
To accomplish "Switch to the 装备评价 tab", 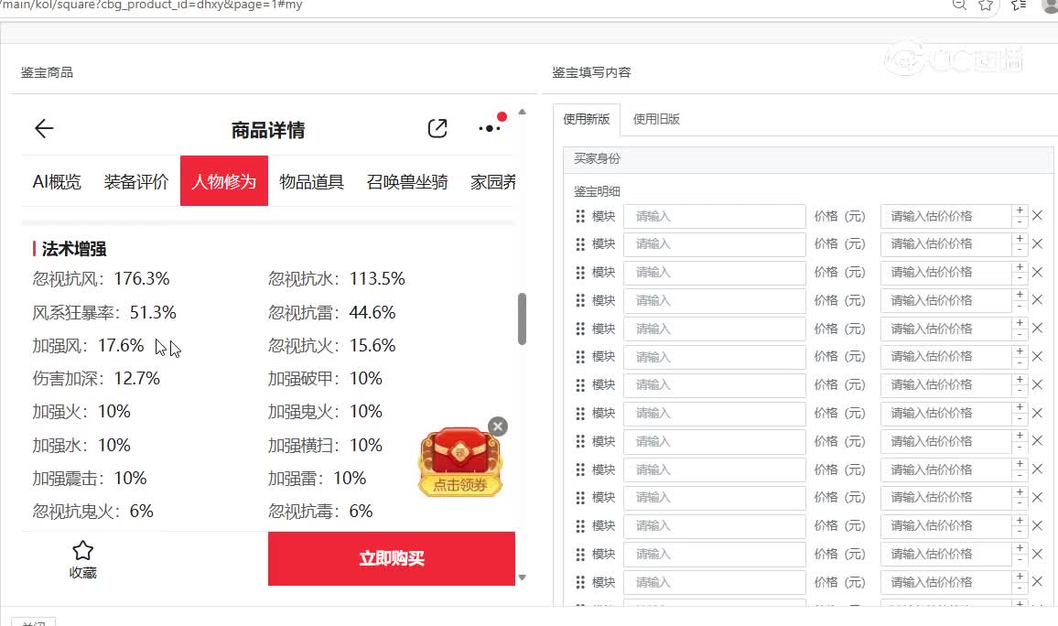I will tap(136, 181).
